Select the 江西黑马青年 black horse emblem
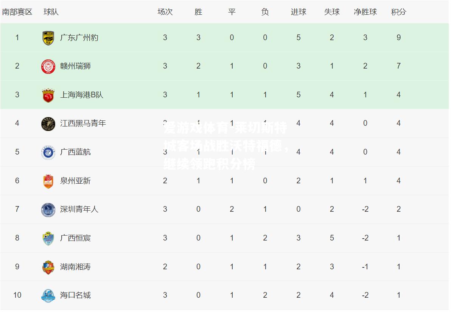The image size is (451, 314). coord(48,124)
